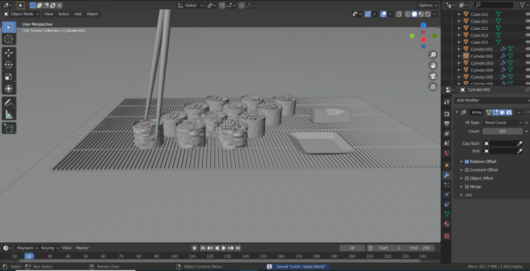This screenshot has width=530, height=271.
Task: Click the zoom magnifier viewport icon
Action: pos(432,55)
